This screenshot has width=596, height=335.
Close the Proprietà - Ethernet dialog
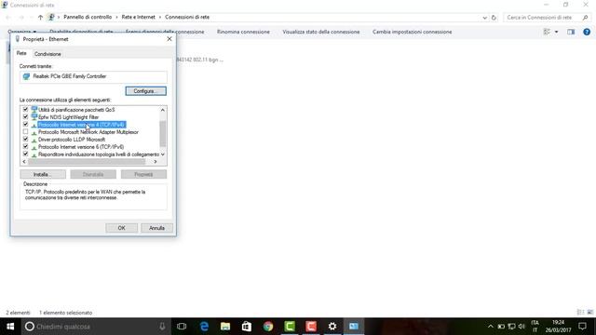coord(169,39)
